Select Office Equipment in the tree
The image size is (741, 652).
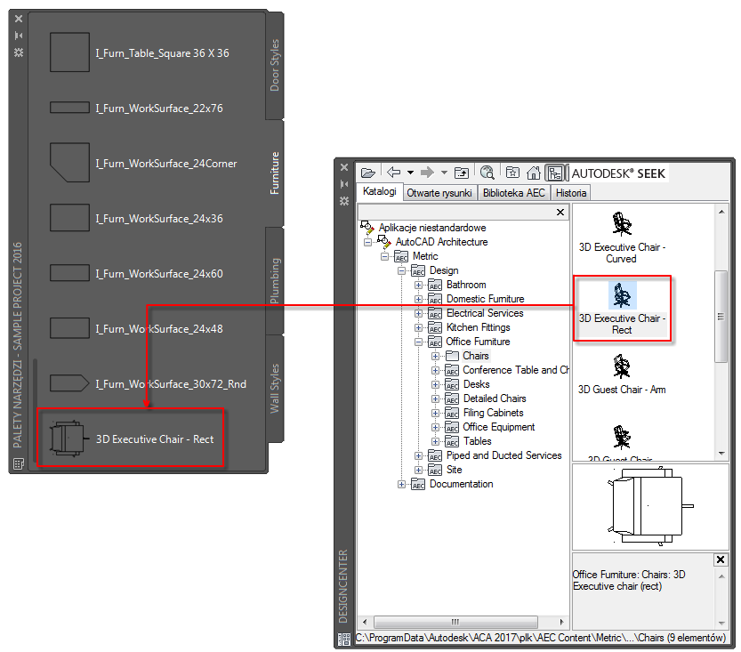point(498,427)
